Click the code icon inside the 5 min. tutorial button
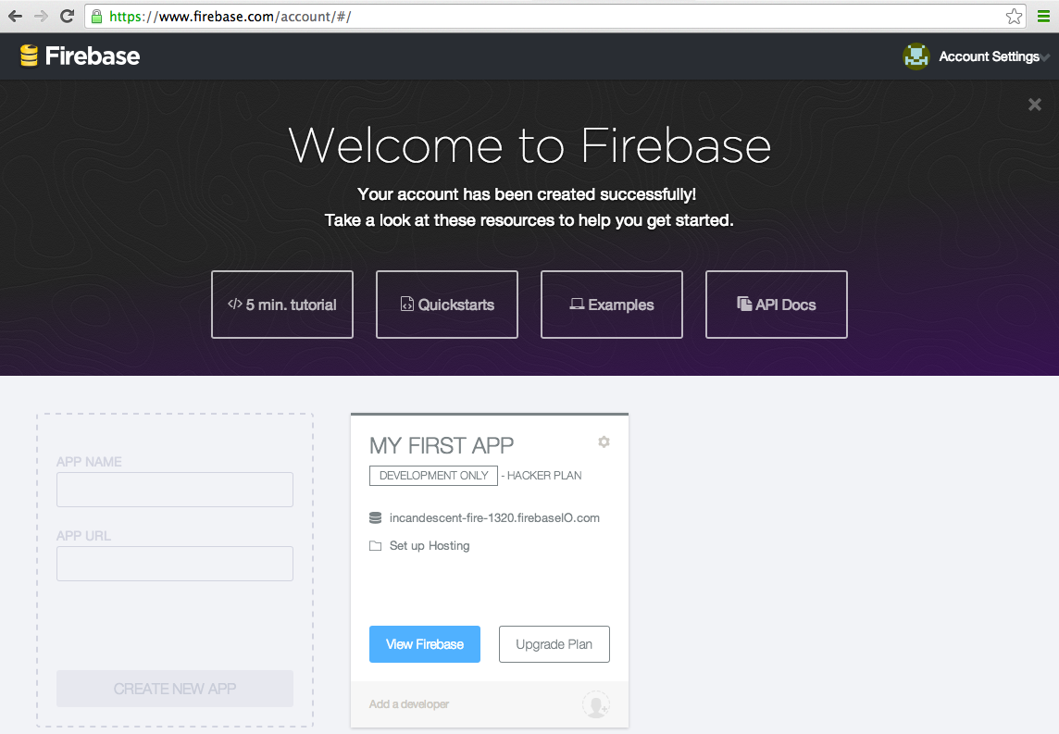This screenshot has height=734, width=1059. [x=234, y=304]
